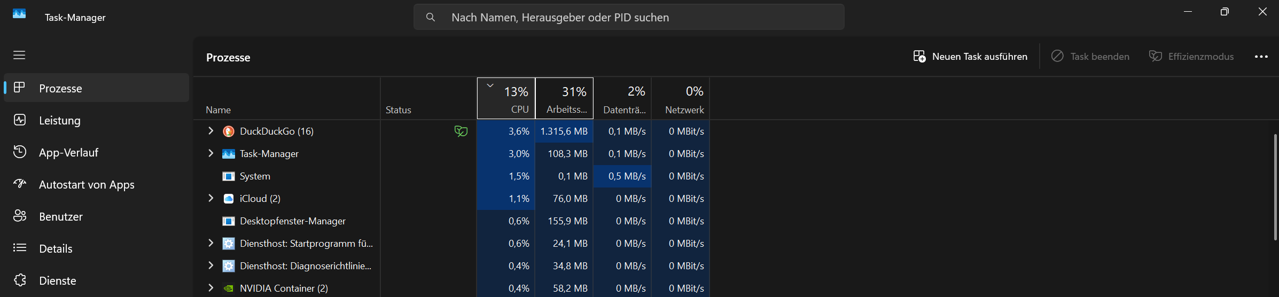Screen dimensions: 1279x297
Task: Switch to the Prozesse page
Action: tap(97, 88)
